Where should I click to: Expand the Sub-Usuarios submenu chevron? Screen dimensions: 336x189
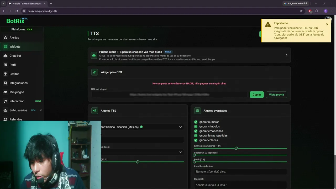tap(41, 110)
